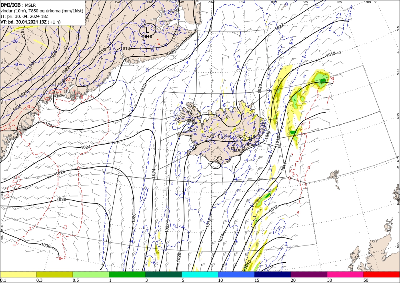Image resolution: width=400 pixels, height=283 pixels.
Task: Click the "50" value under the legend
Action: pos(366,280)
